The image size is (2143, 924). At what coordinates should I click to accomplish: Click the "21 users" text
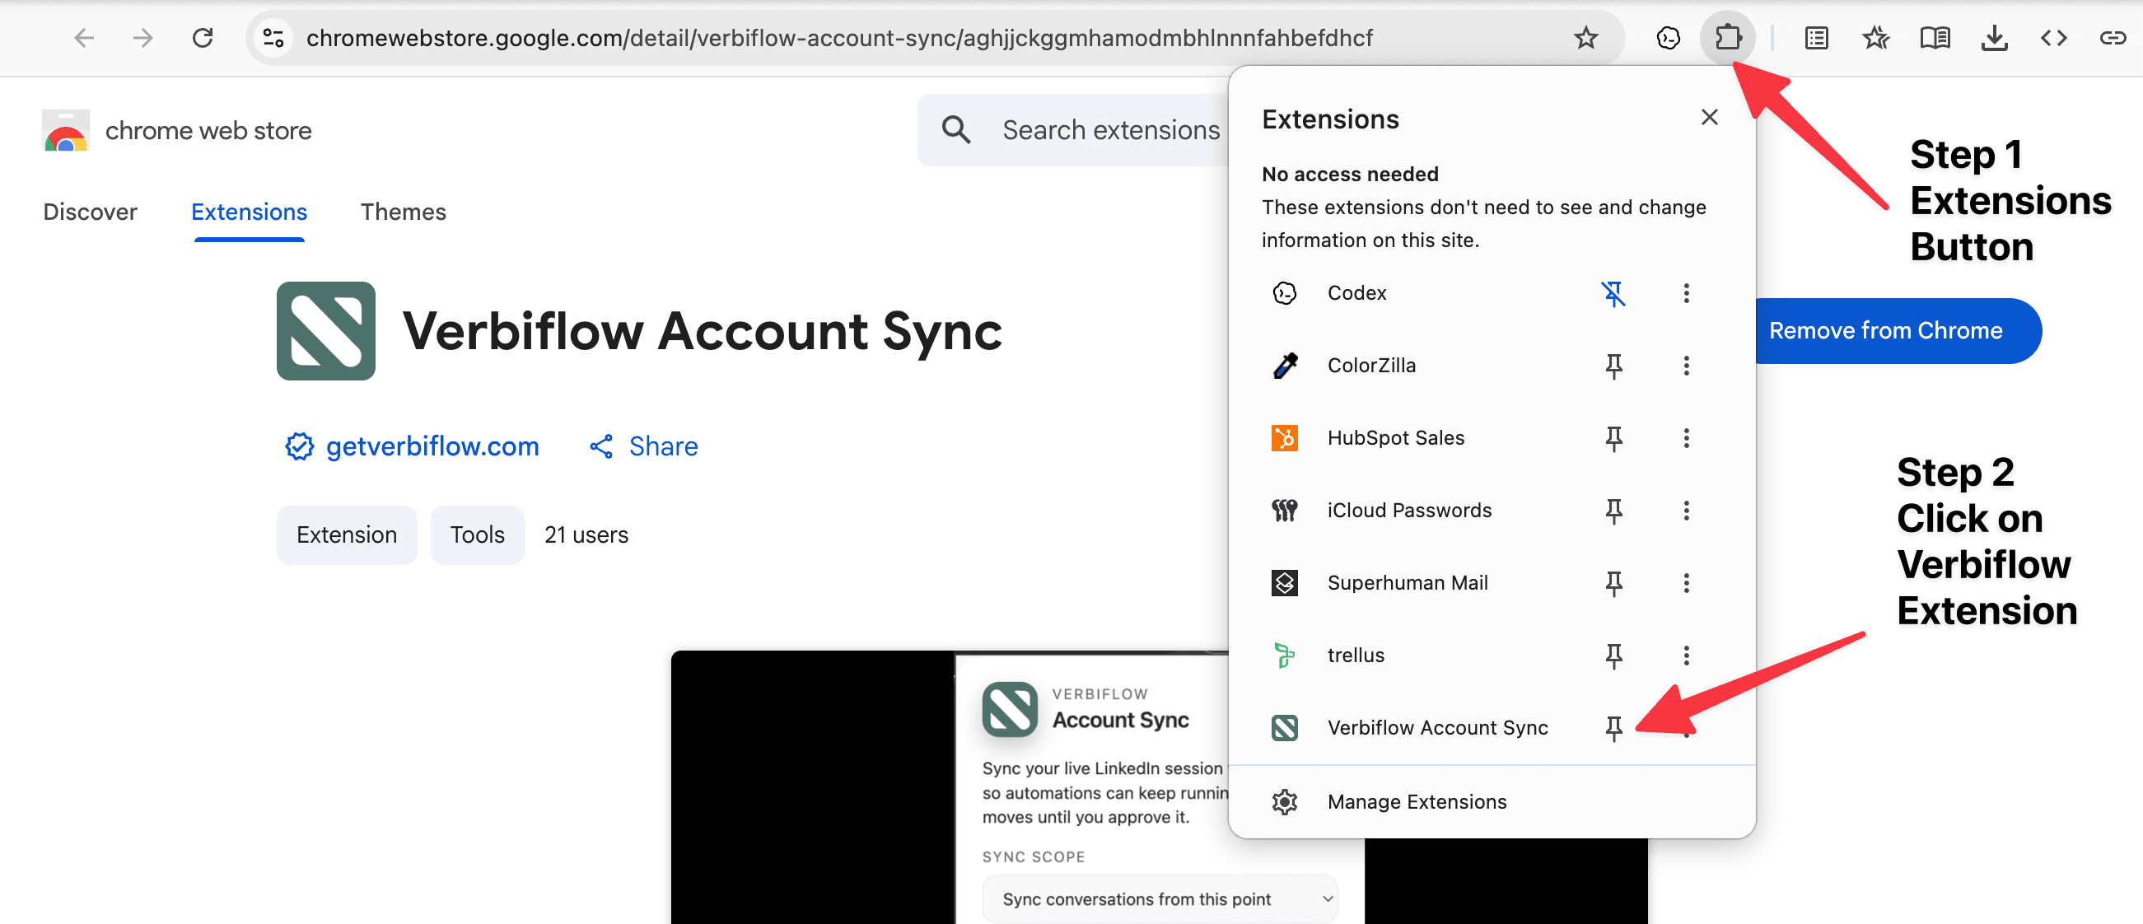click(586, 534)
